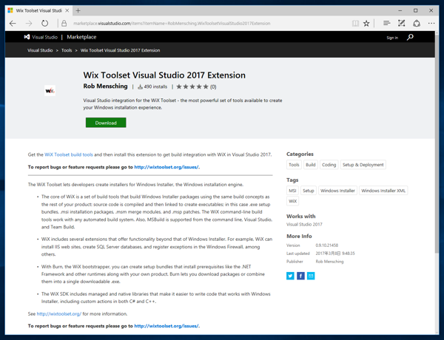Open publisher Rob Mensching link
This screenshot has width=444, height=340.
pos(105,86)
